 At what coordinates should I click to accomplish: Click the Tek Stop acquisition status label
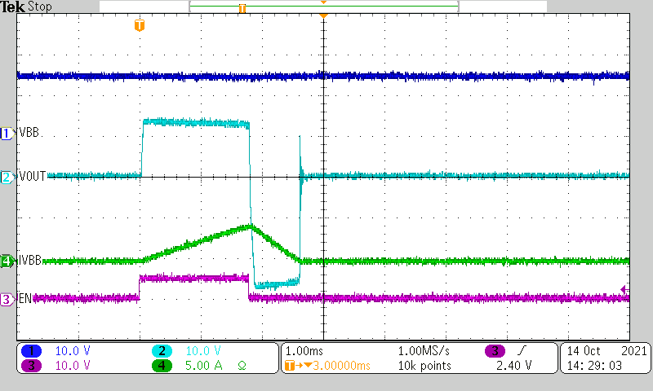point(26,7)
